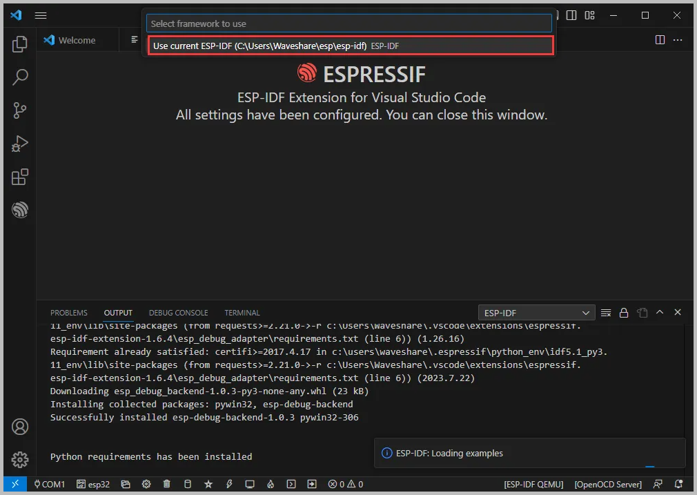The height and width of the screenshot is (495, 697).
Task: Toggle output panel word wrap icon
Action: coord(606,312)
